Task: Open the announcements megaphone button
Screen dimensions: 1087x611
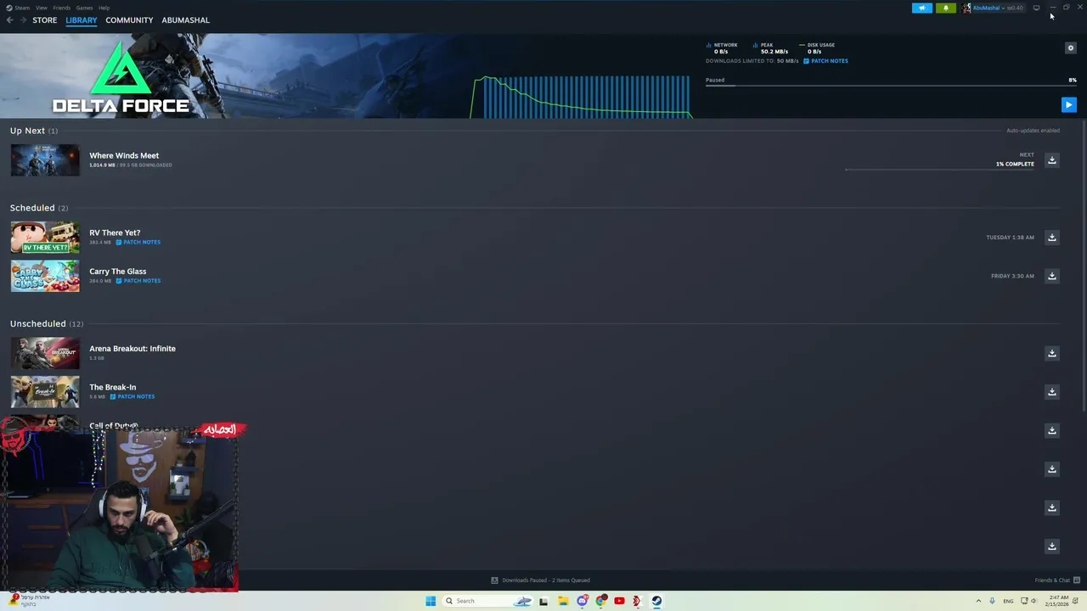Action: [x=922, y=8]
